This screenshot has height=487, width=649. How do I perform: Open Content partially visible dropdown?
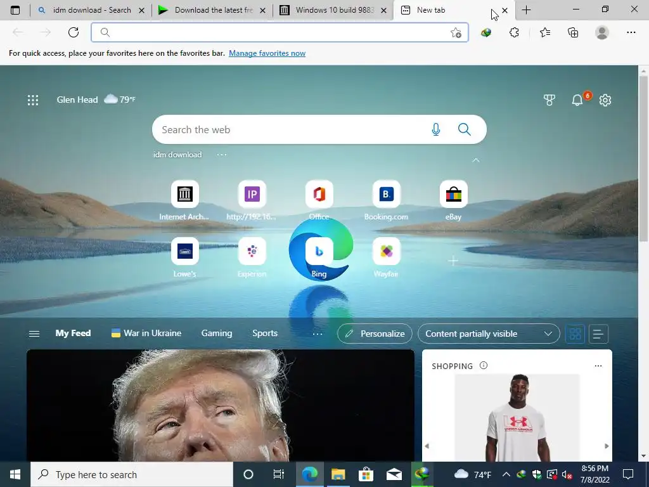[489, 334]
